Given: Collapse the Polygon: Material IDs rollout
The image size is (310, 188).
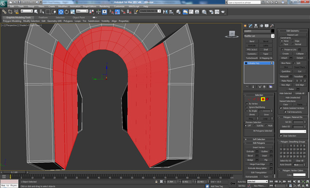Looking at the screenshot, I should pyautogui.click(x=293, y=117).
